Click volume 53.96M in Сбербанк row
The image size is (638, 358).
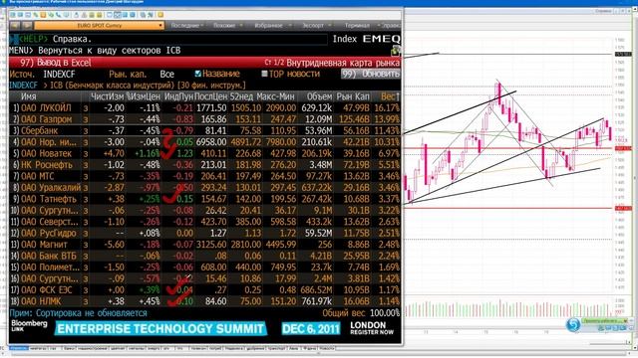[x=318, y=130]
